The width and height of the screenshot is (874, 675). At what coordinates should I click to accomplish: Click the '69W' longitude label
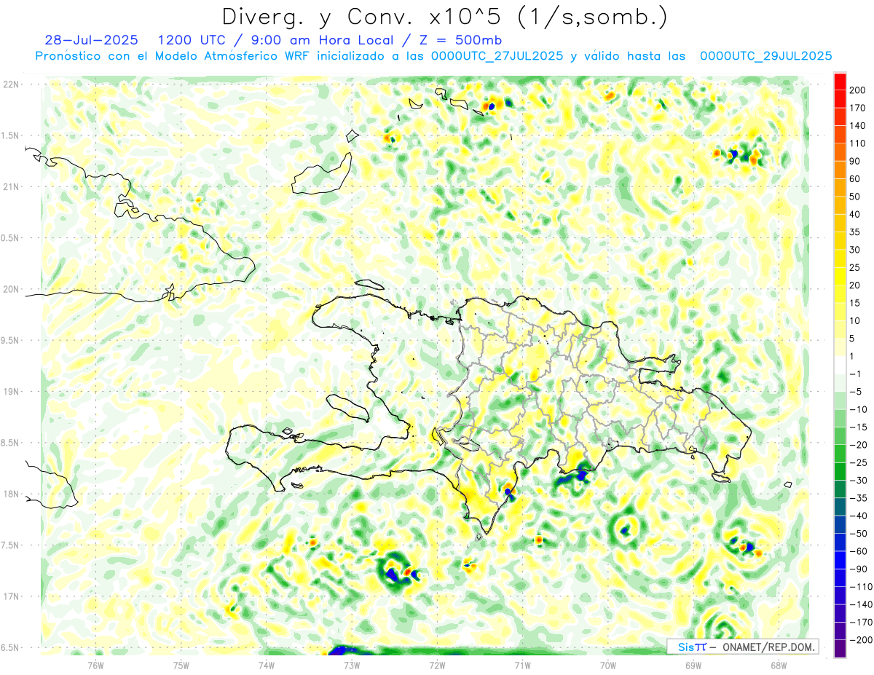(693, 665)
